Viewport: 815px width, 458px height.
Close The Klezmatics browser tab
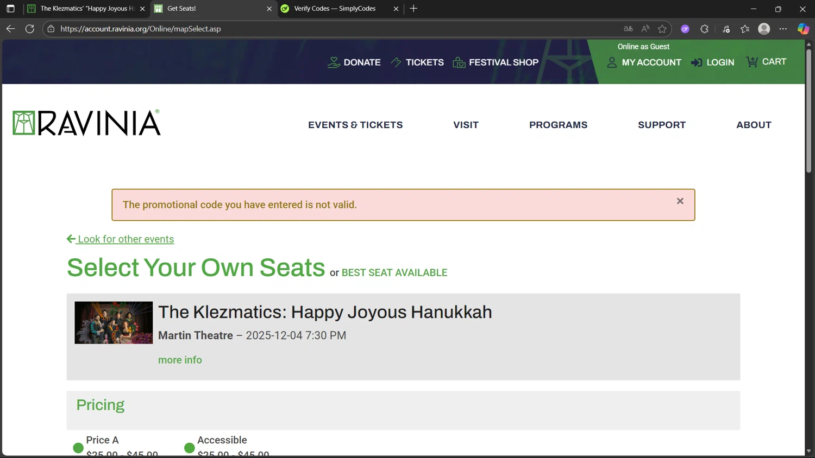tap(142, 9)
